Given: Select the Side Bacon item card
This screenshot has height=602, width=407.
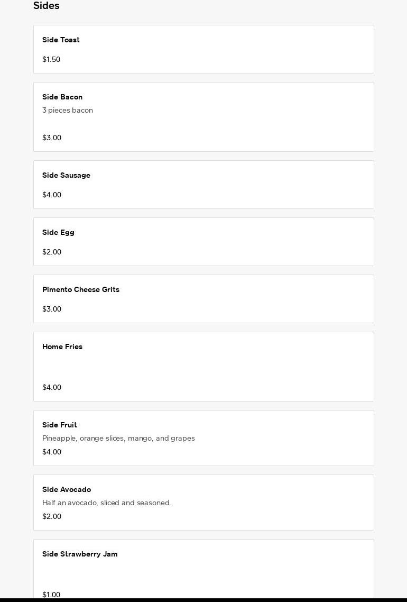Looking at the screenshot, I should click(203, 116).
